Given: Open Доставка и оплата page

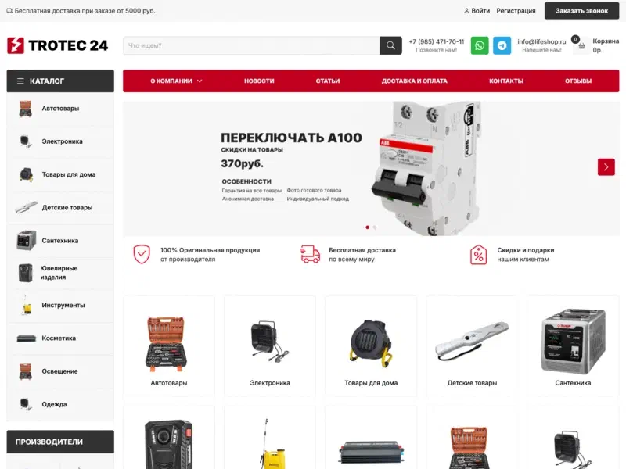Looking at the screenshot, I should (415, 81).
